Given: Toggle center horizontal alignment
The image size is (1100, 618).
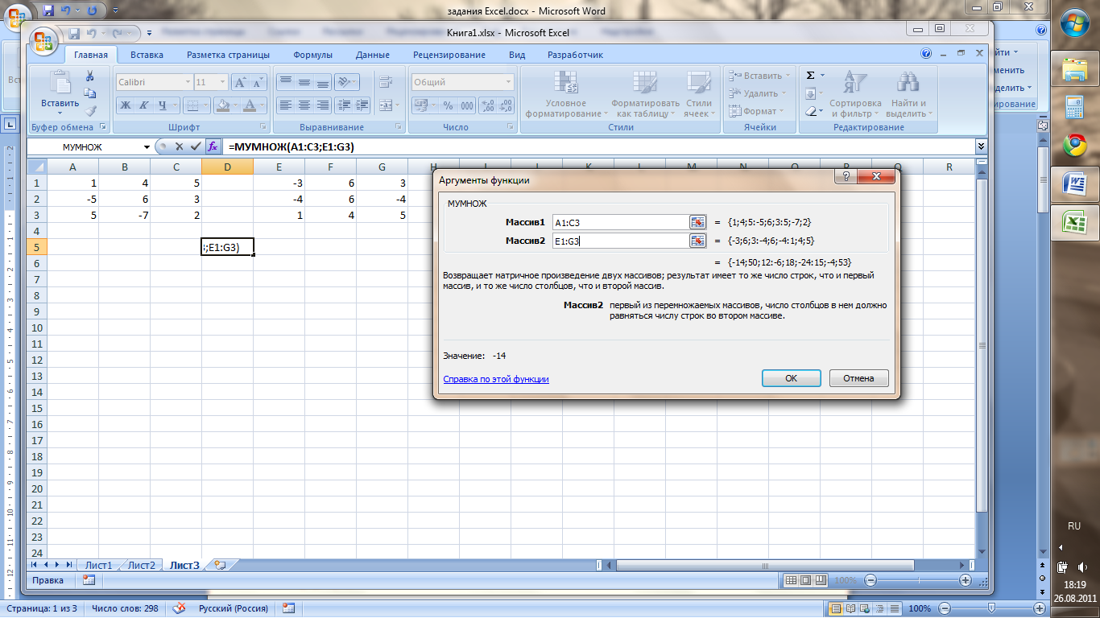Looking at the screenshot, I should pos(304,105).
